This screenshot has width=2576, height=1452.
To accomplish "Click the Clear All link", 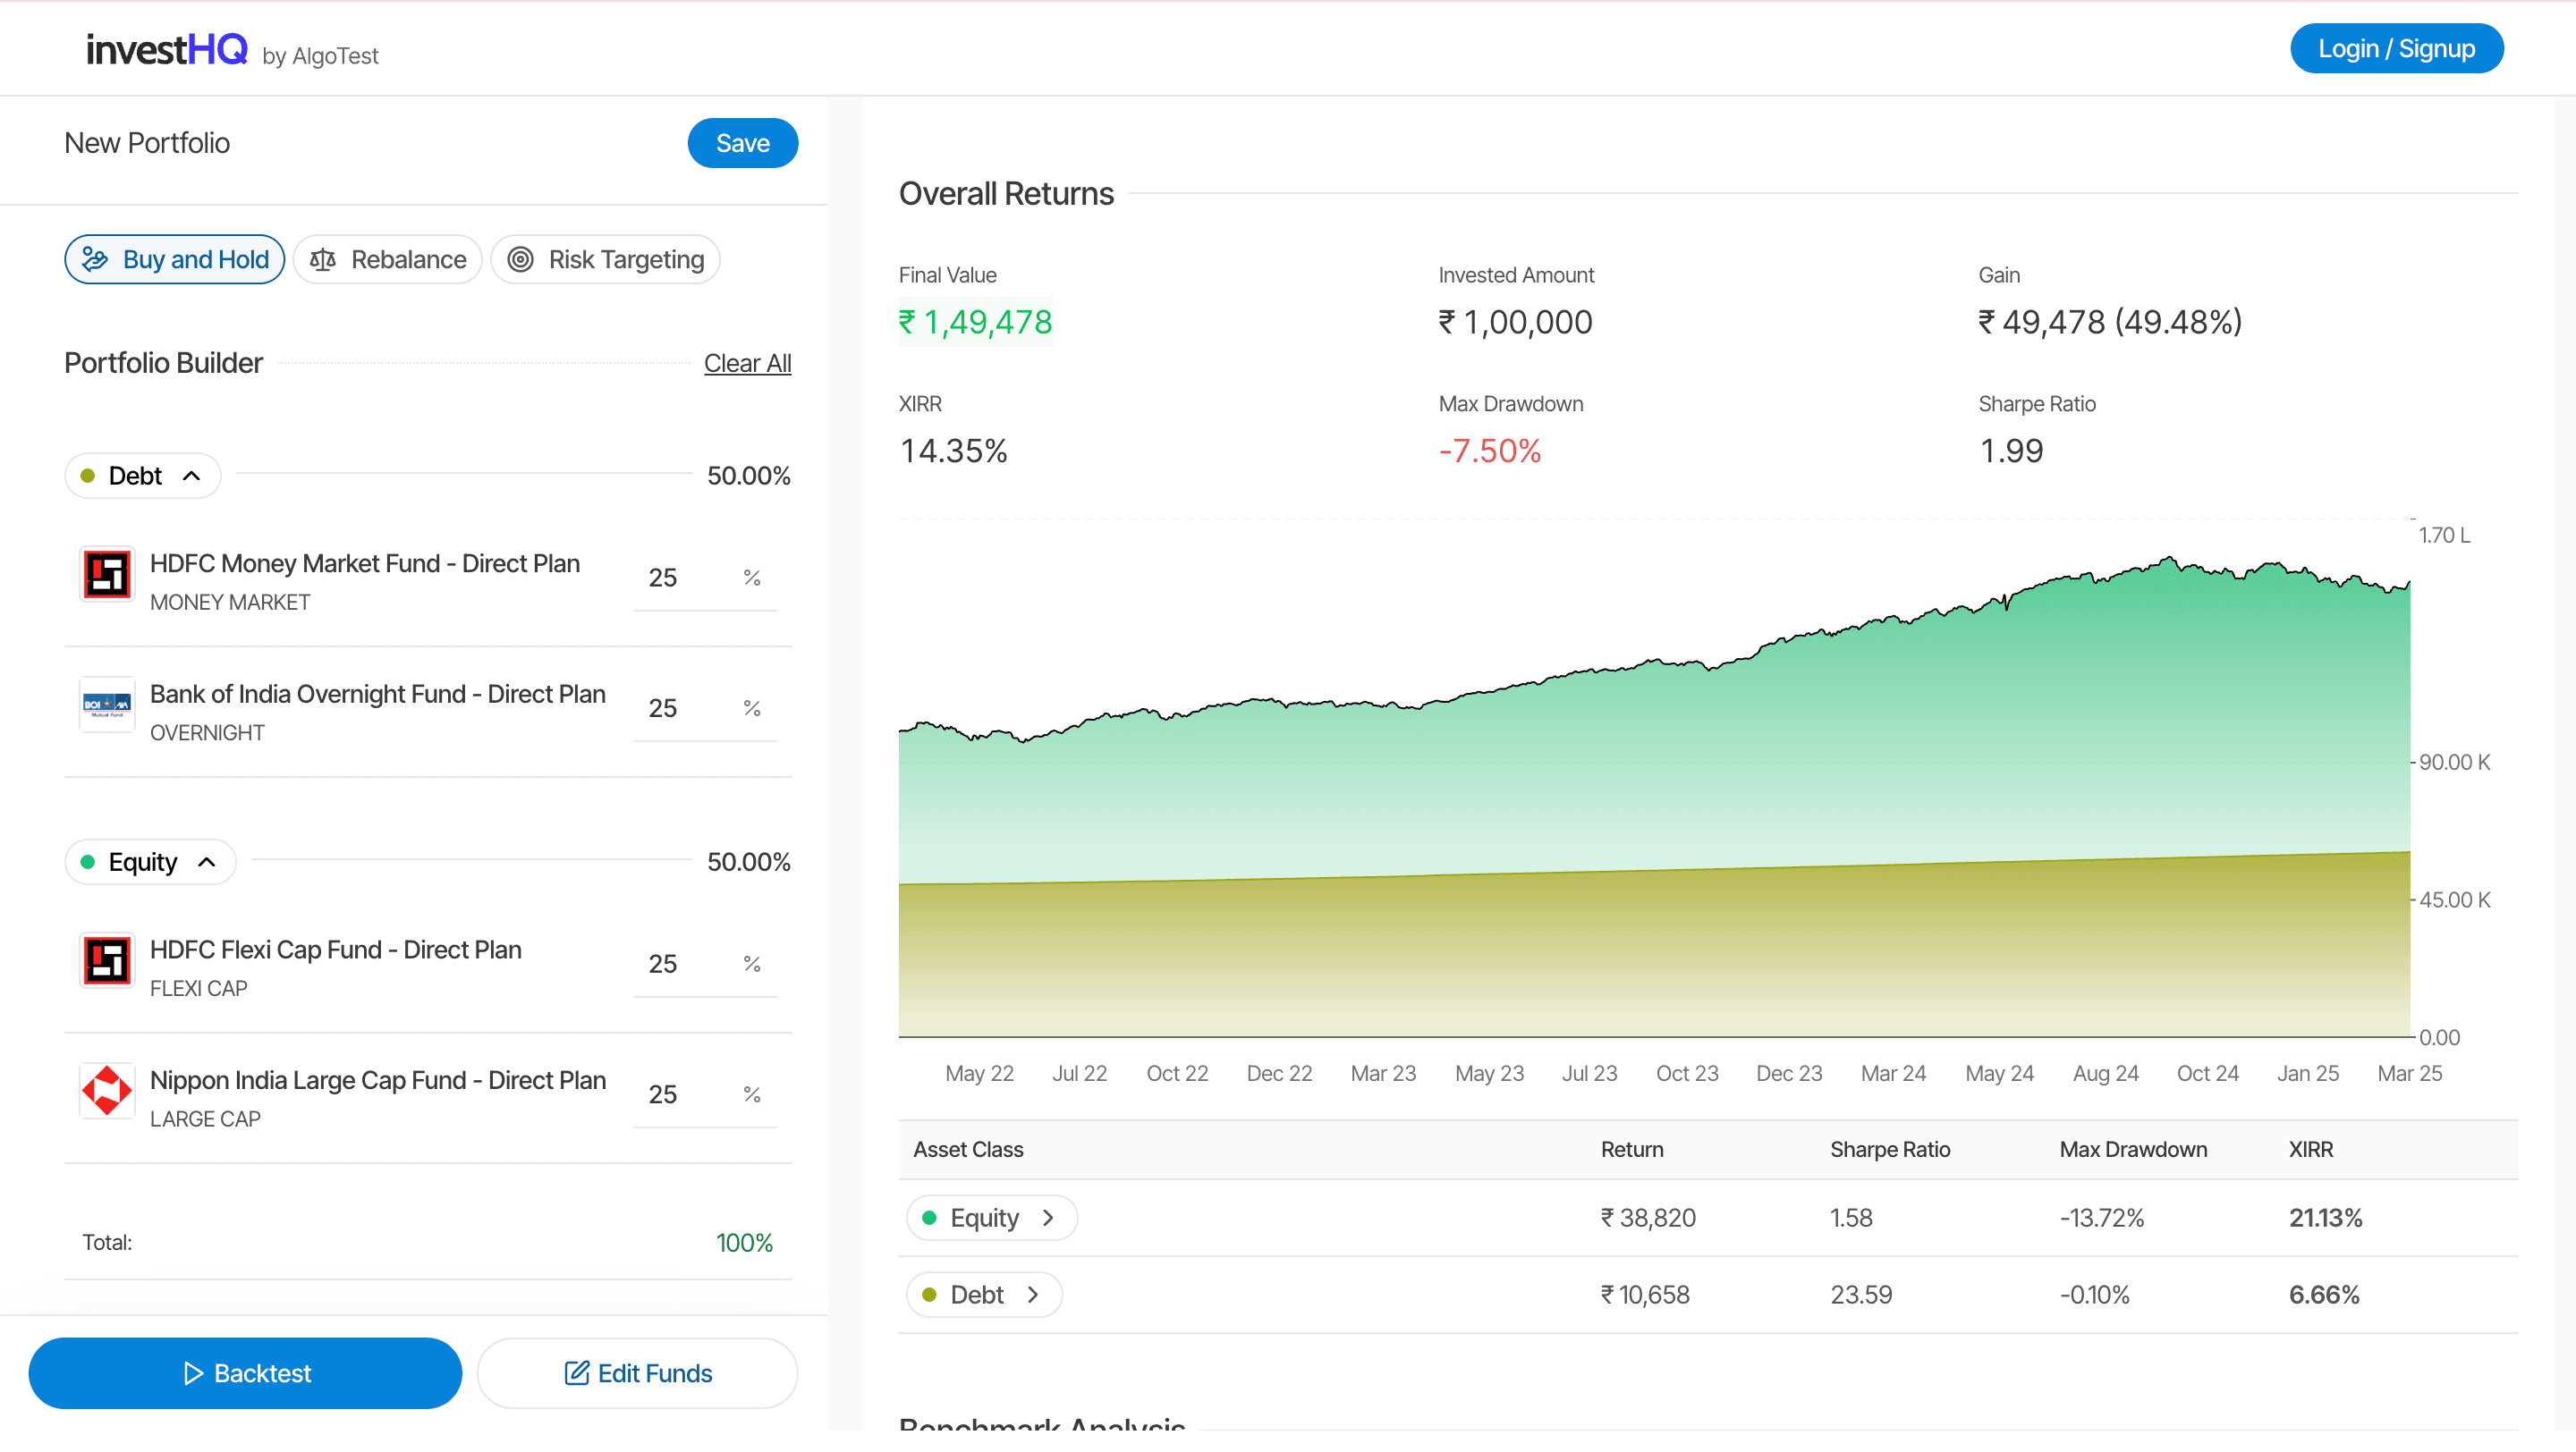I will [747, 364].
